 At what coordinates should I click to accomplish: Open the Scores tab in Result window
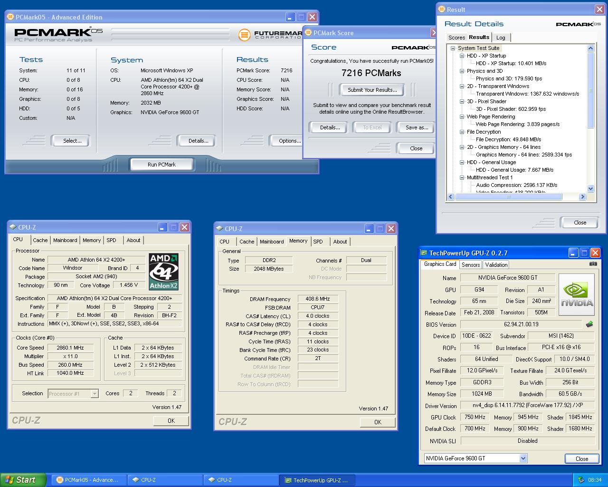pyautogui.click(x=456, y=38)
